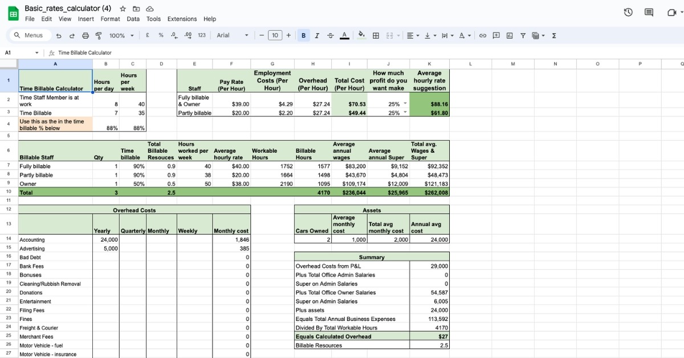Apply strikethrough formatting
Screen dimensions: 684x358
[x=331, y=35]
